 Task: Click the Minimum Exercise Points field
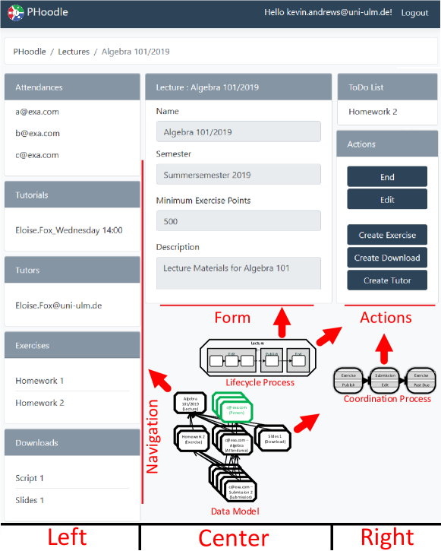238,221
